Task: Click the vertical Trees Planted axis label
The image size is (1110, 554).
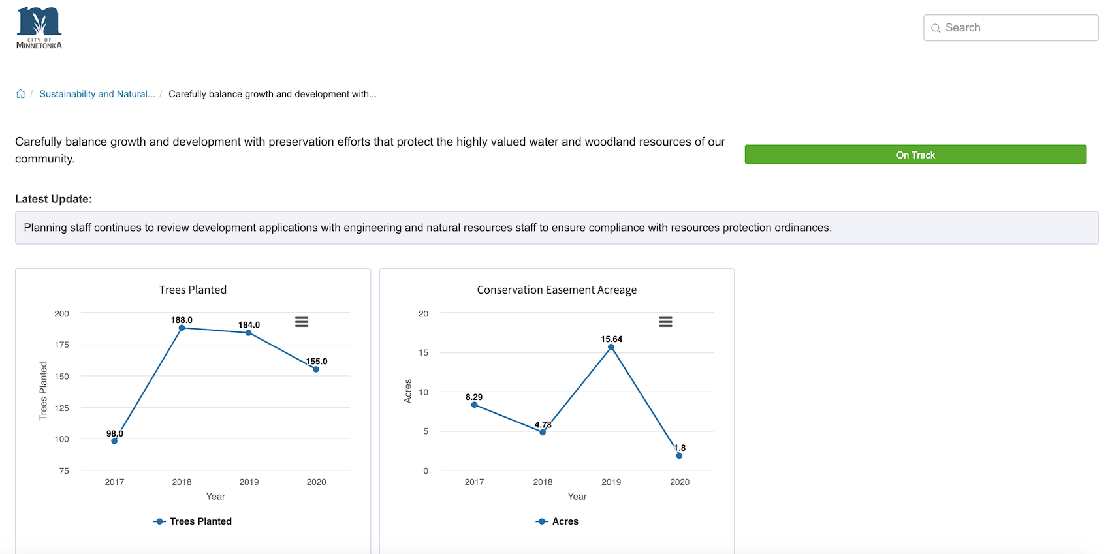Action: tap(44, 391)
